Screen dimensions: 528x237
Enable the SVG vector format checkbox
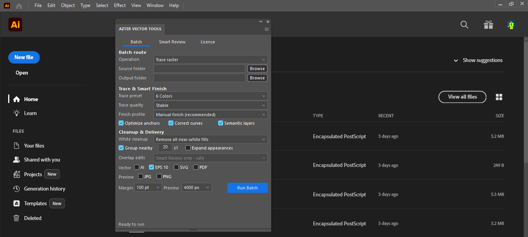pos(177,167)
